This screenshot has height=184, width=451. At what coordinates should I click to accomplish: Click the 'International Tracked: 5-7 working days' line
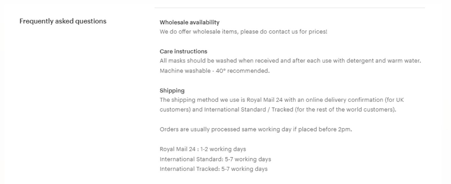tap(213, 169)
